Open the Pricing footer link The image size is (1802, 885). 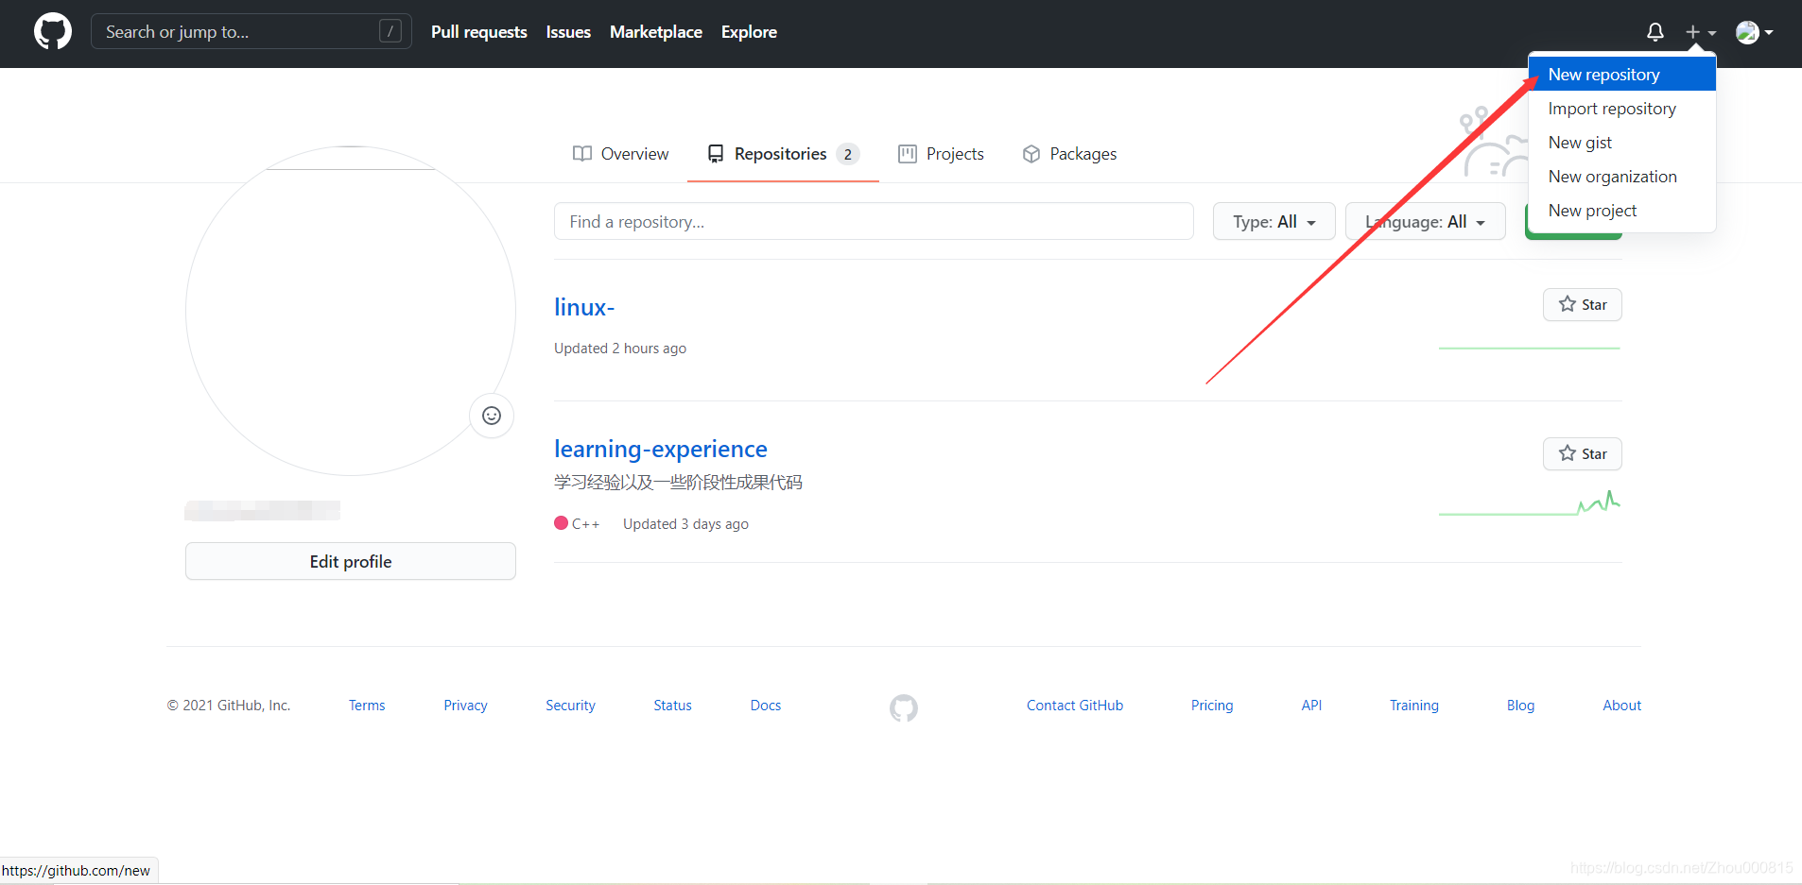click(x=1212, y=706)
